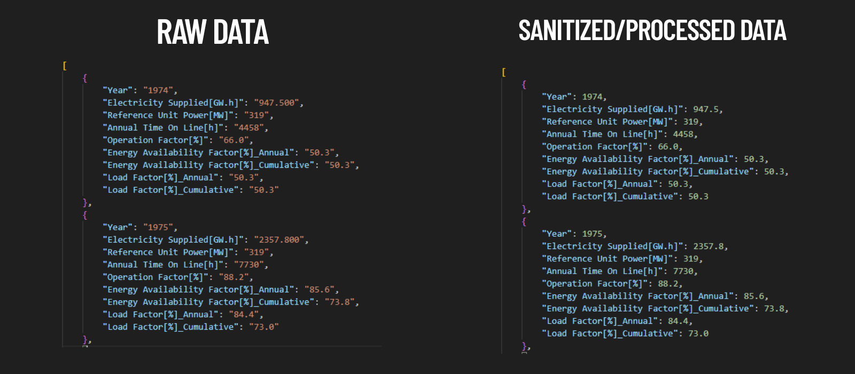
Task: Click raw Load Factor Cumulative value "73.0"
Action: [x=263, y=327]
